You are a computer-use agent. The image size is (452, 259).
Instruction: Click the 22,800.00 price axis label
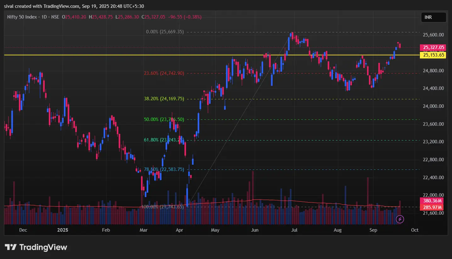pyautogui.click(x=433, y=160)
